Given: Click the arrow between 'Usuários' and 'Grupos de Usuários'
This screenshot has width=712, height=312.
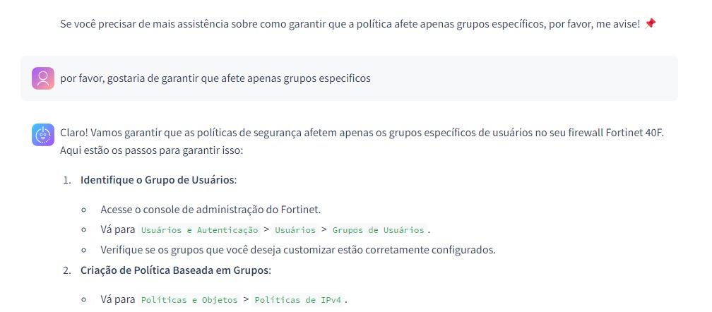Looking at the screenshot, I should [324, 230].
